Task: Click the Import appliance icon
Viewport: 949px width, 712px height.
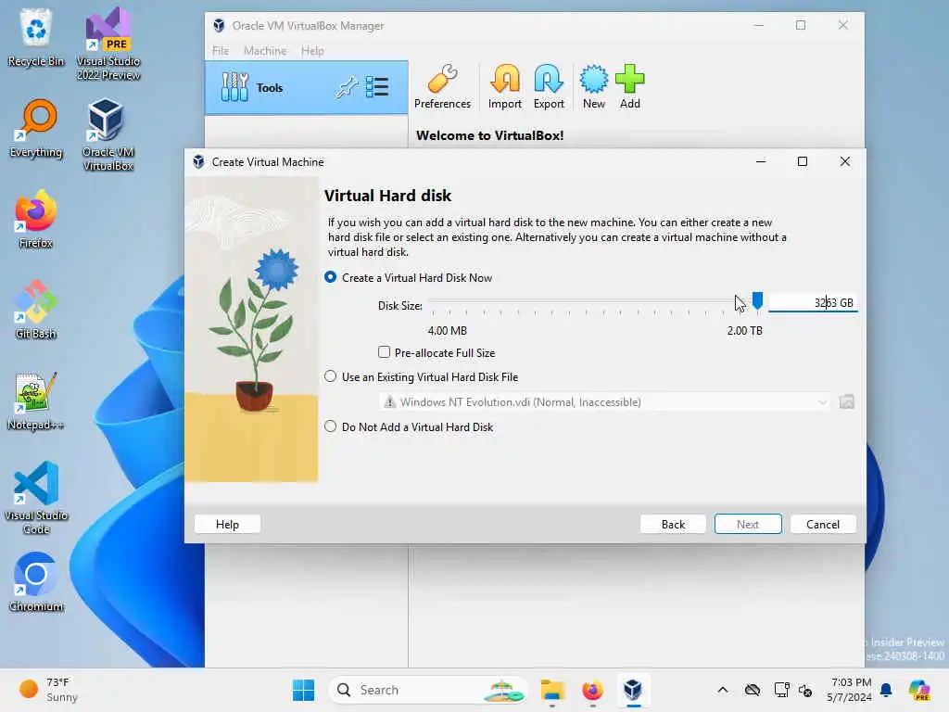Action: tap(505, 87)
